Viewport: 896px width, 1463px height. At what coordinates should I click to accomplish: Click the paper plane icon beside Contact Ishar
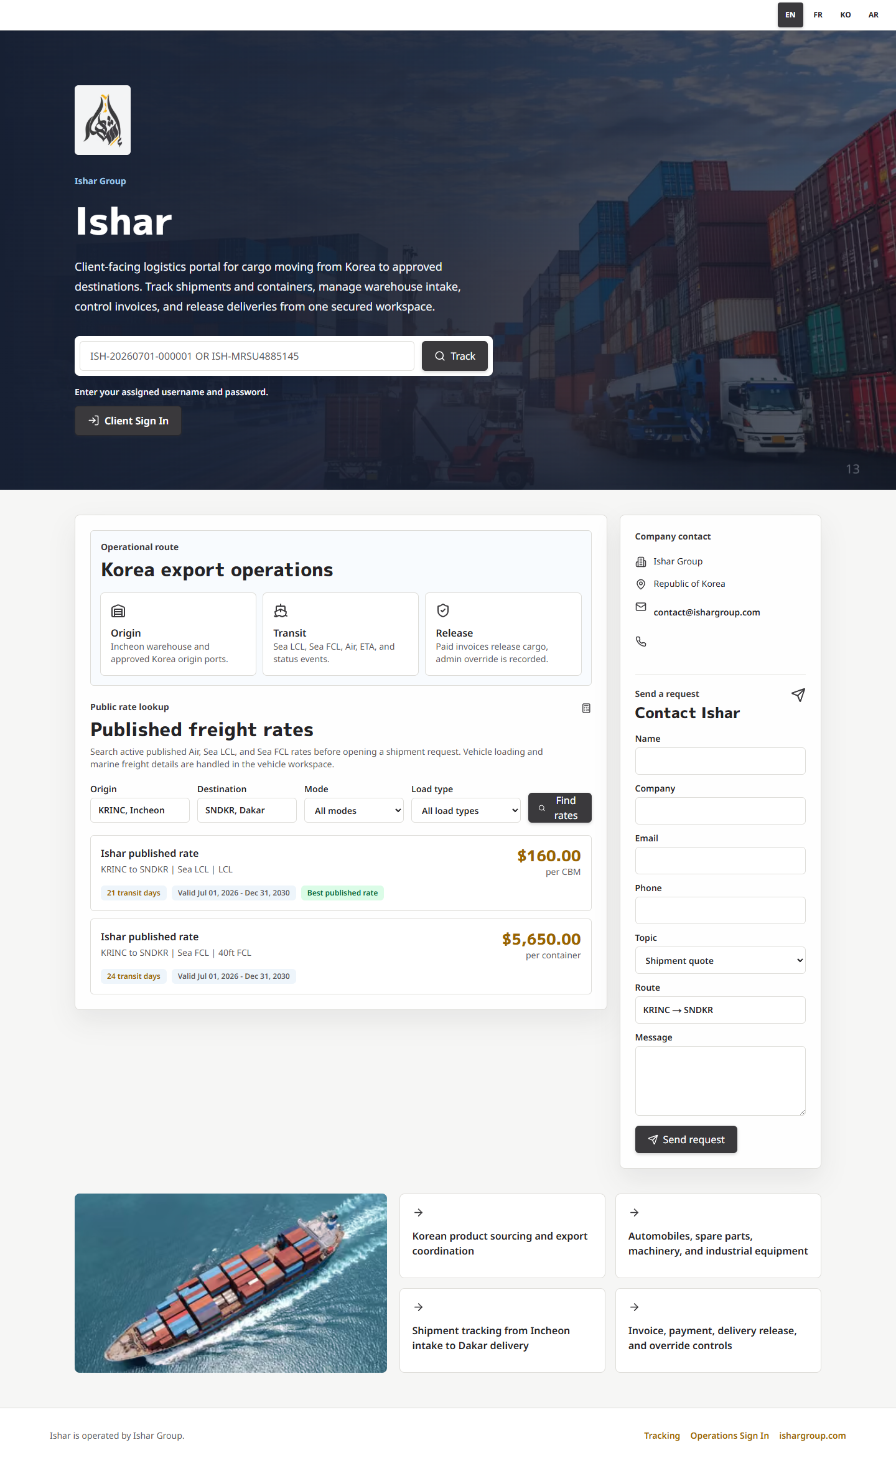coord(798,695)
